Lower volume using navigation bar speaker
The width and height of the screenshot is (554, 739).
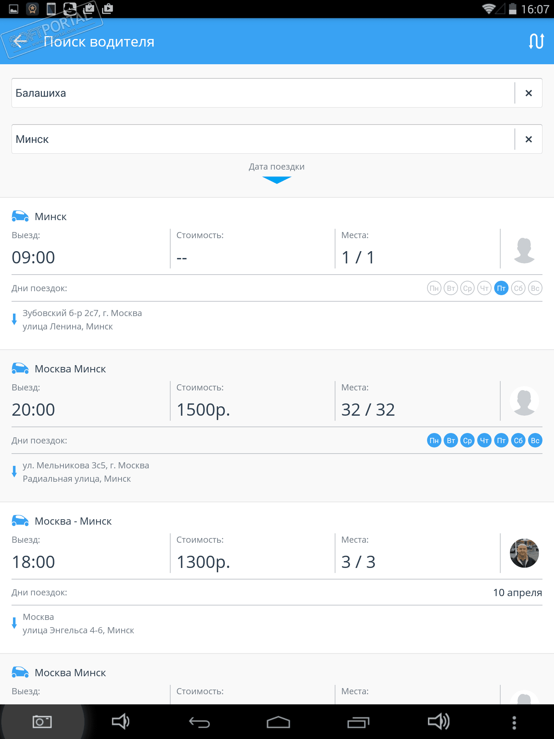coord(120,722)
